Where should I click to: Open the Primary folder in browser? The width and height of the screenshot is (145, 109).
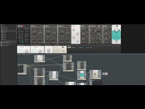point(4,26)
